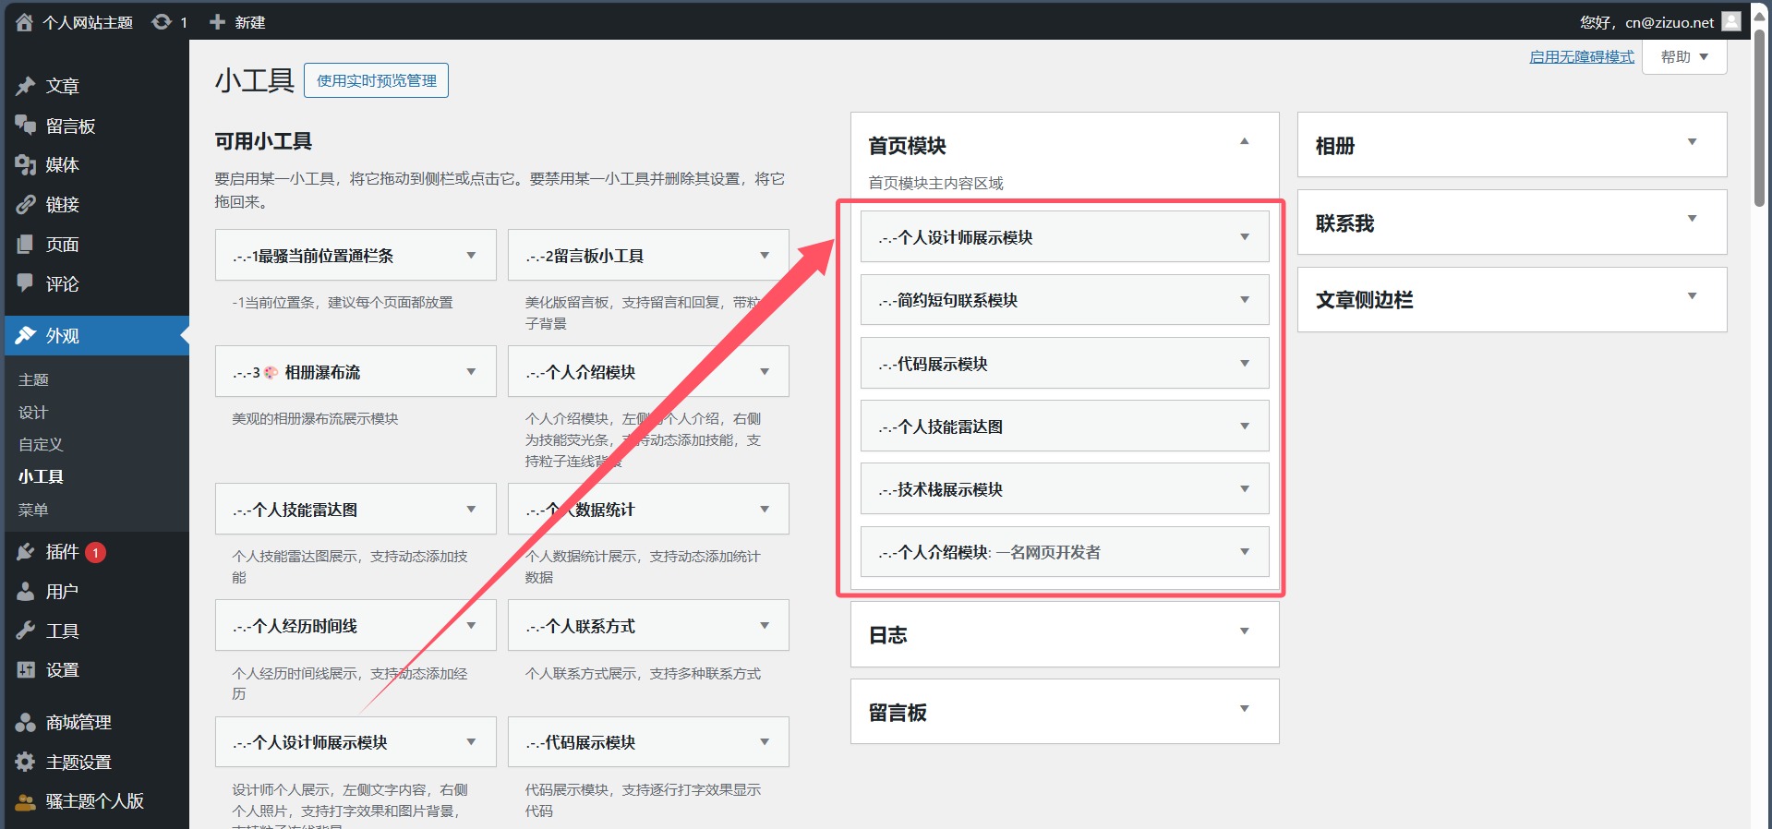The width and height of the screenshot is (1772, 829).
Task: Expand the 简约短句联系模块 widget settings
Action: tap(1244, 300)
